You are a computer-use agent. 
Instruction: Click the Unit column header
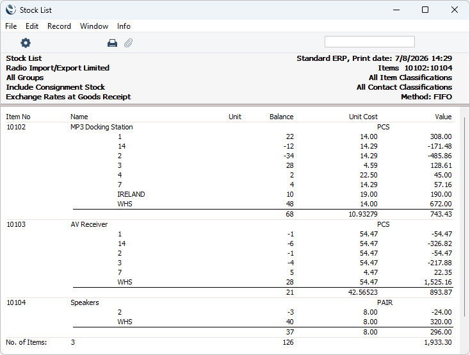click(235, 117)
